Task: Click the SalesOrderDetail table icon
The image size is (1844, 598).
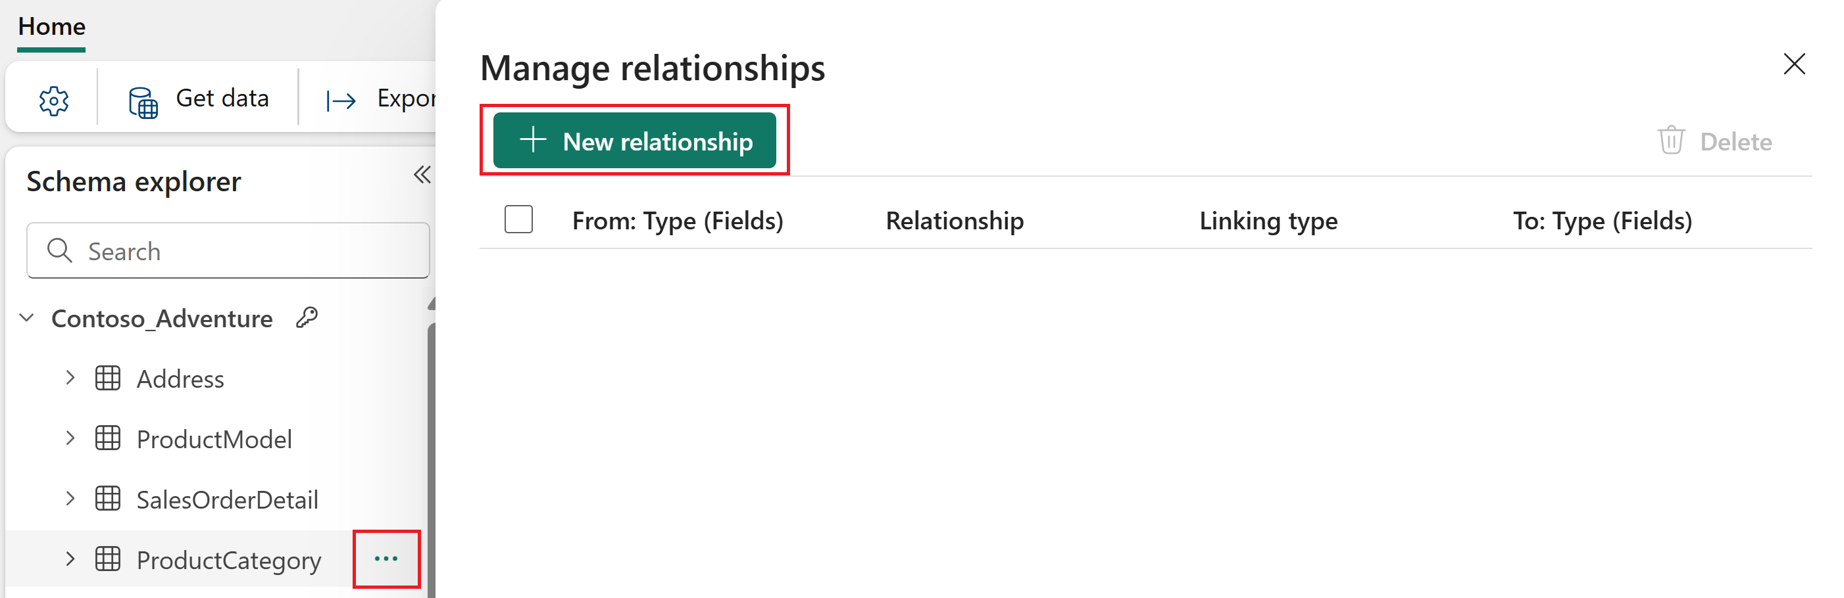Action: point(107,499)
